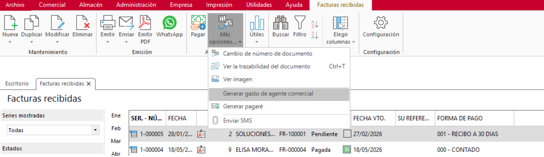Screen dimensions: 544x157
Task: Click the Pendiente status color box
Action: [x=347, y=134]
